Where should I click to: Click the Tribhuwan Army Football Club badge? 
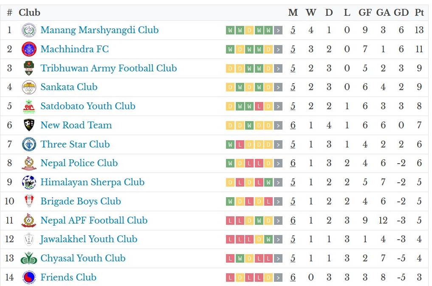pyautogui.click(x=29, y=68)
